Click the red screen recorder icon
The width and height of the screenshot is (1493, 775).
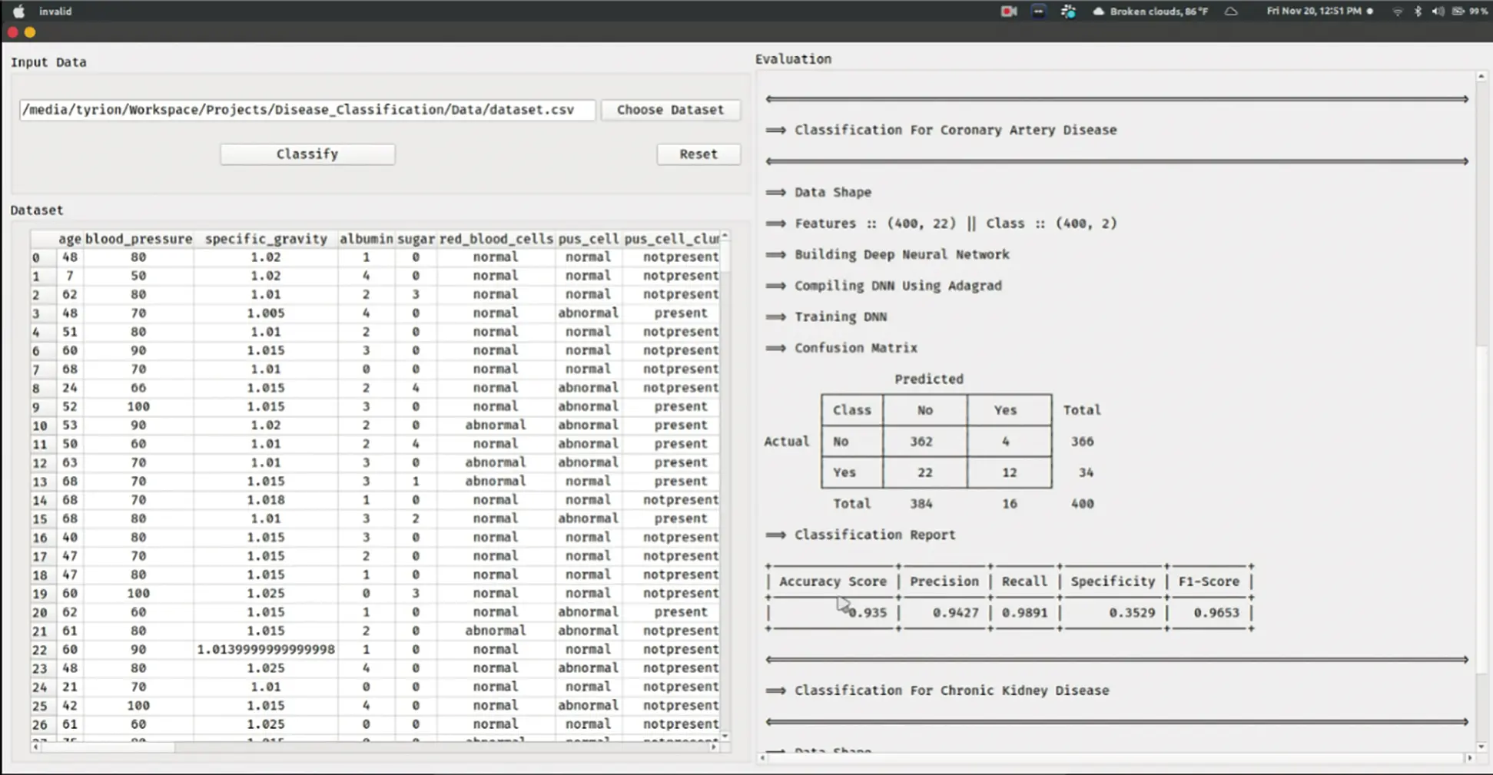click(1008, 12)
